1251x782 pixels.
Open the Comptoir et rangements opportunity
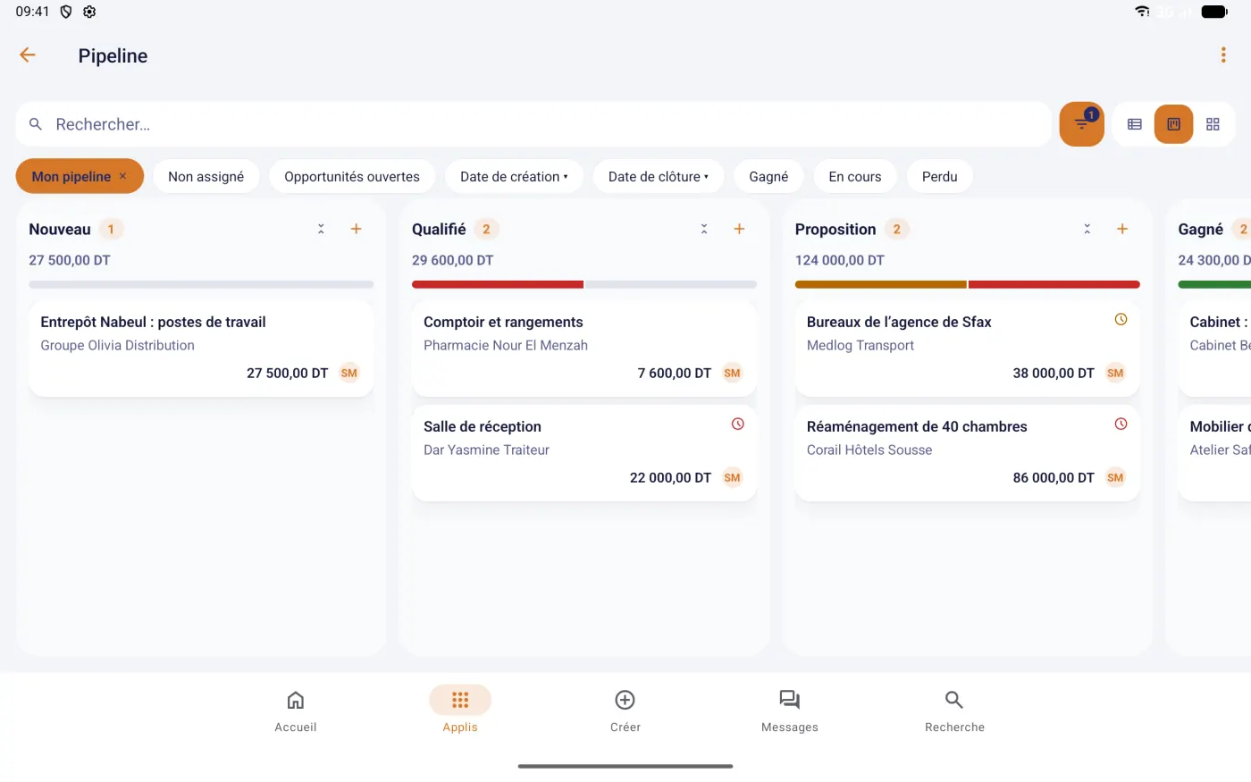584,348
